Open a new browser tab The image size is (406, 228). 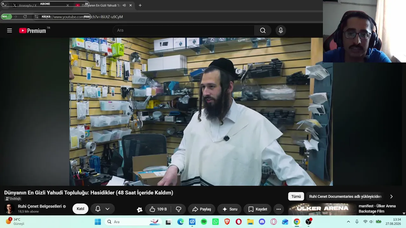click(x=140, y=5)
